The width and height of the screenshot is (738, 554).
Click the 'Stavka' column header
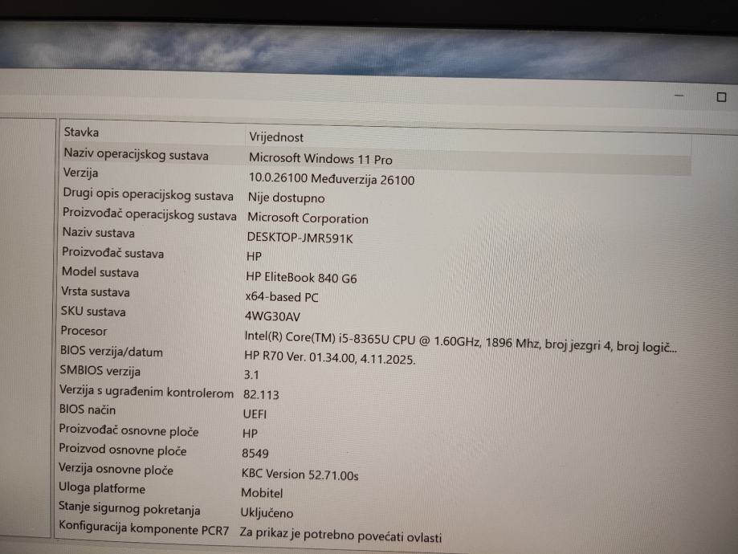(x=81, y=132)
